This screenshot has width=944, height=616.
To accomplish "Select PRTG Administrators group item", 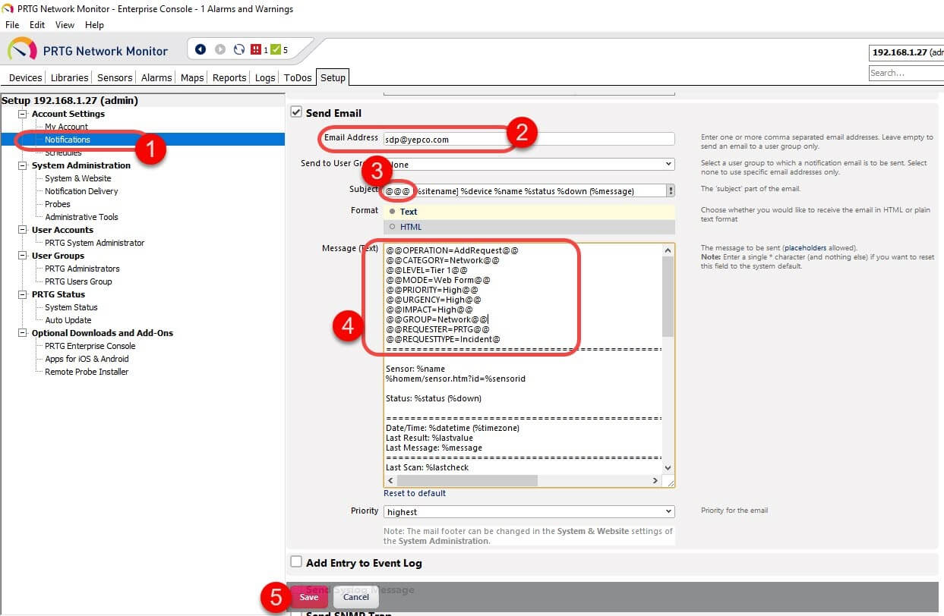I will 82,269.
